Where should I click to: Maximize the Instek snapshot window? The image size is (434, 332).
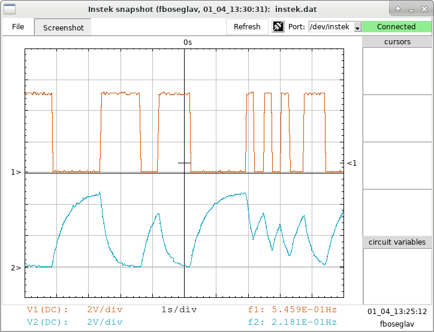click(411, 8)
